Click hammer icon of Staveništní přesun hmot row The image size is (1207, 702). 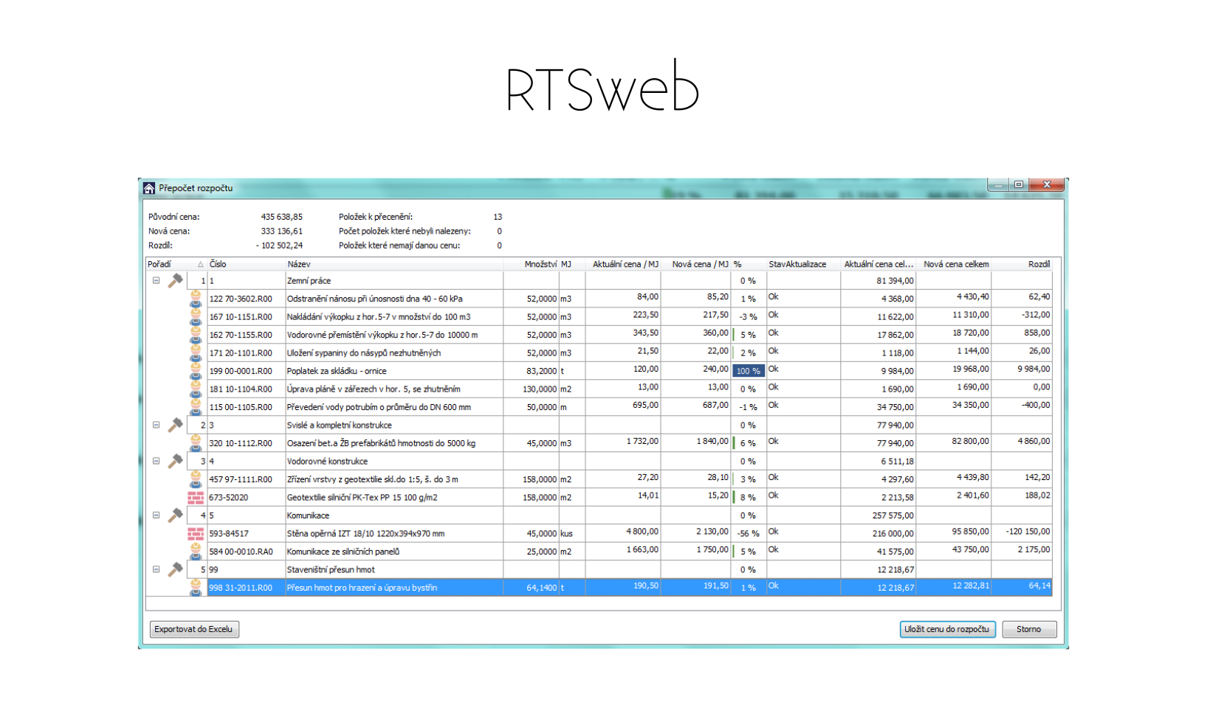tap(175, 569)
